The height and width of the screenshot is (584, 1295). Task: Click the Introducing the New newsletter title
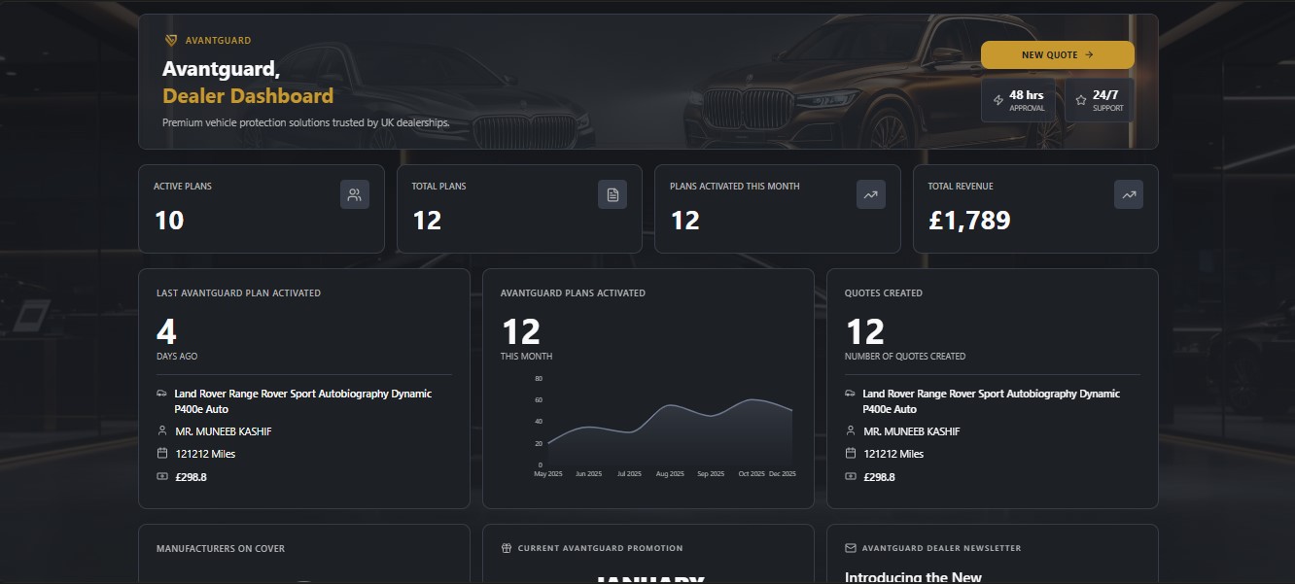[913, 577]
